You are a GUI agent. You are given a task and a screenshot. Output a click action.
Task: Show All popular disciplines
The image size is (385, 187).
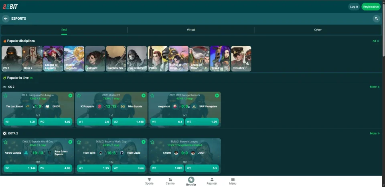click(376, 41)
